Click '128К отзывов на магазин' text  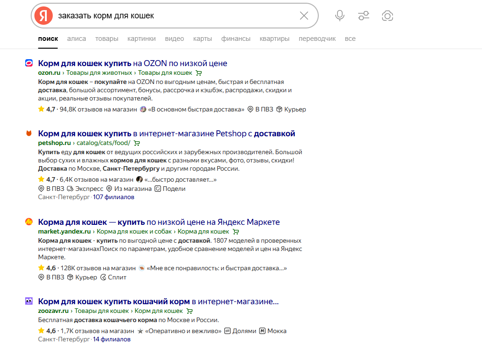98,268
